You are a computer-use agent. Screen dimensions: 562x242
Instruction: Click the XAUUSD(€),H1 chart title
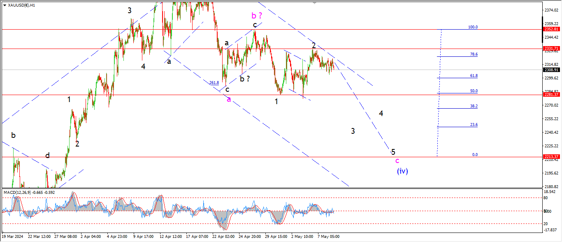coord(21,5)
